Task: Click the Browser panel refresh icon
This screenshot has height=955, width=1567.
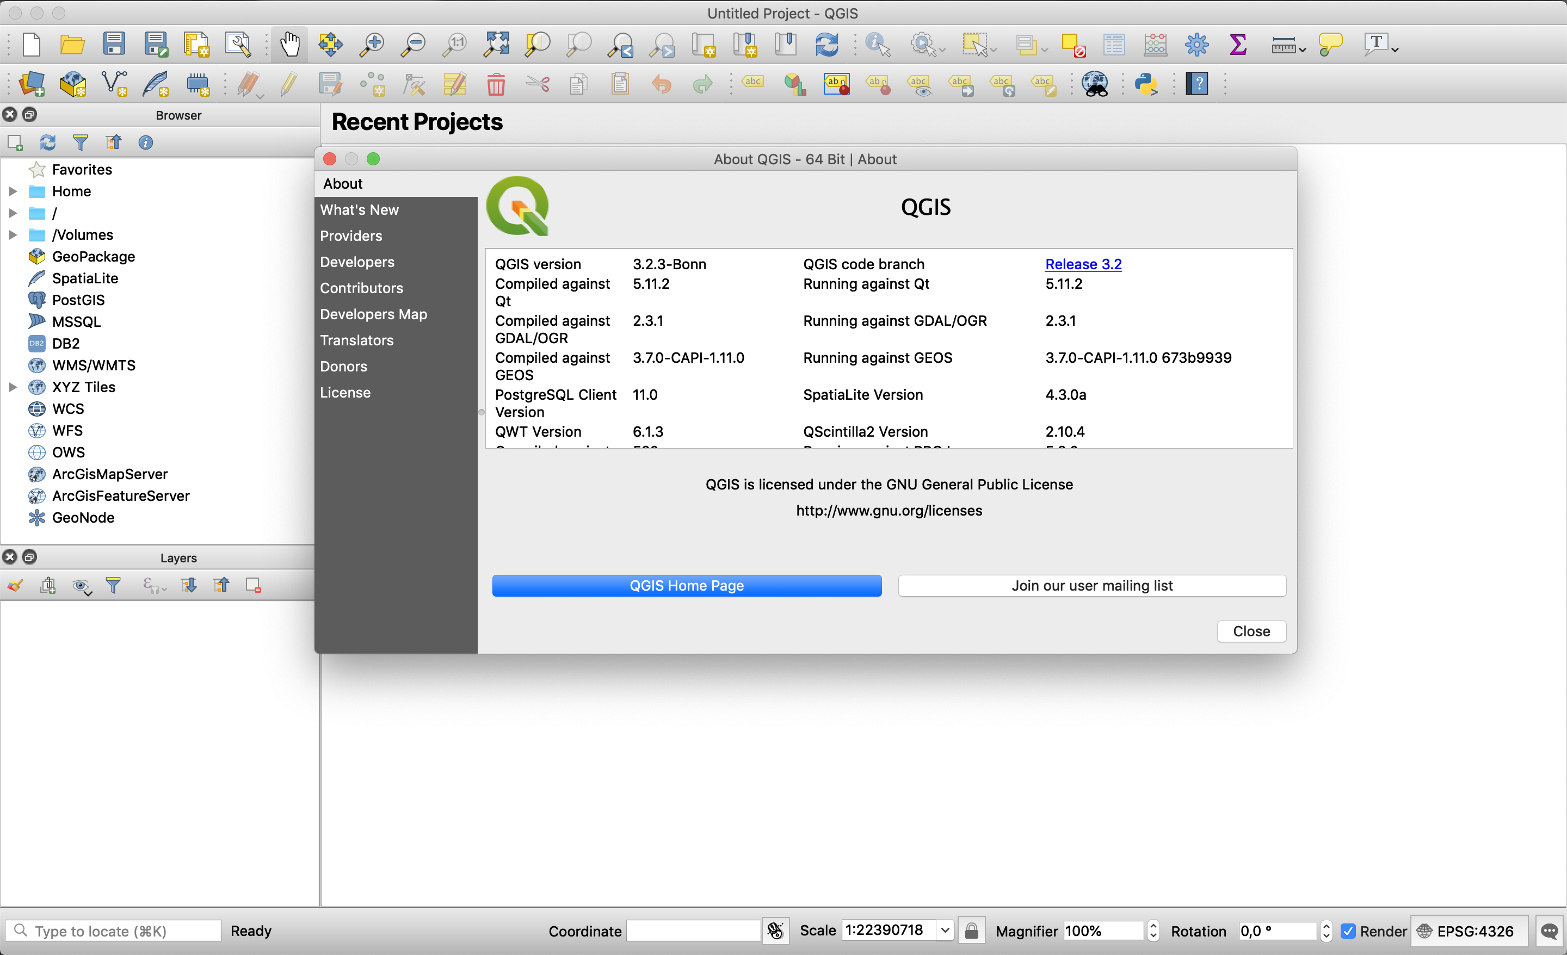Action: pos(48,142)
